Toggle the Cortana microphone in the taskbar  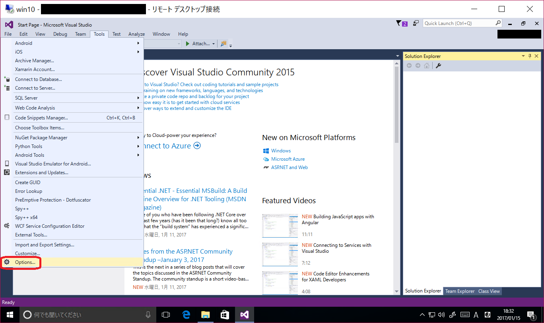pyautogui.click(x=148, y=314)
